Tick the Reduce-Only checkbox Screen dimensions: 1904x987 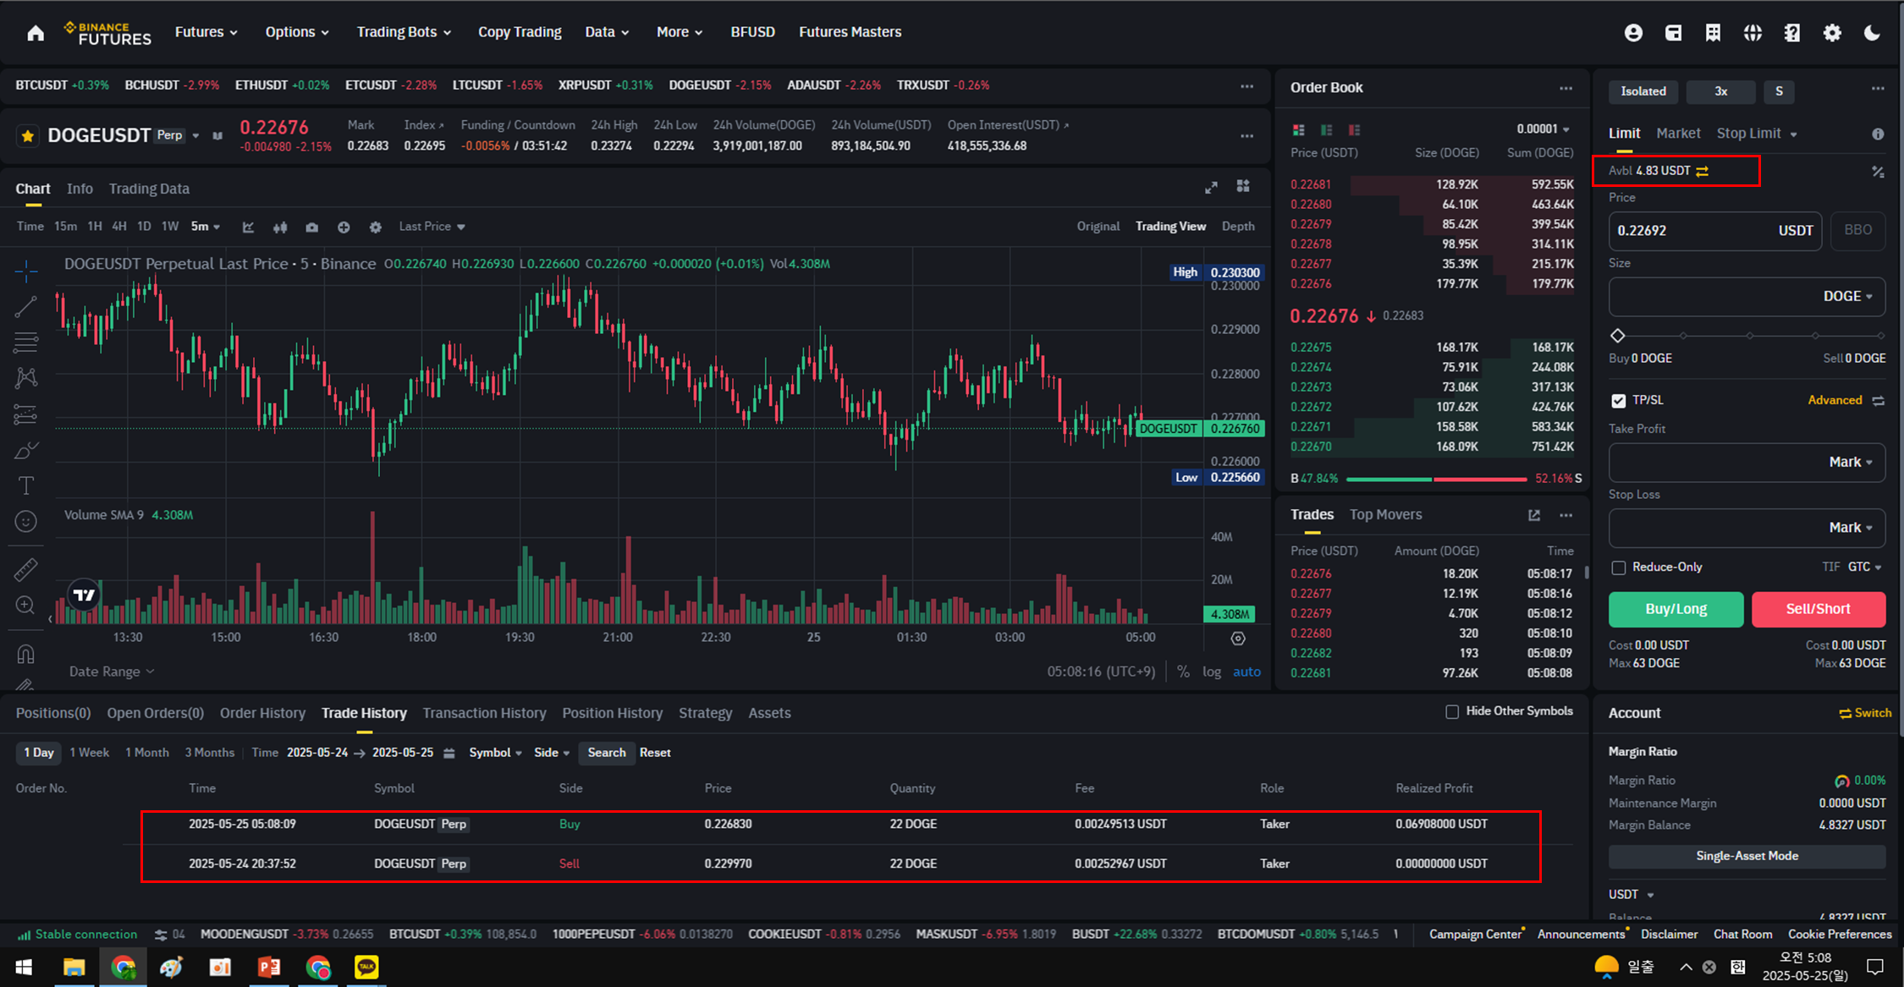1618,568
